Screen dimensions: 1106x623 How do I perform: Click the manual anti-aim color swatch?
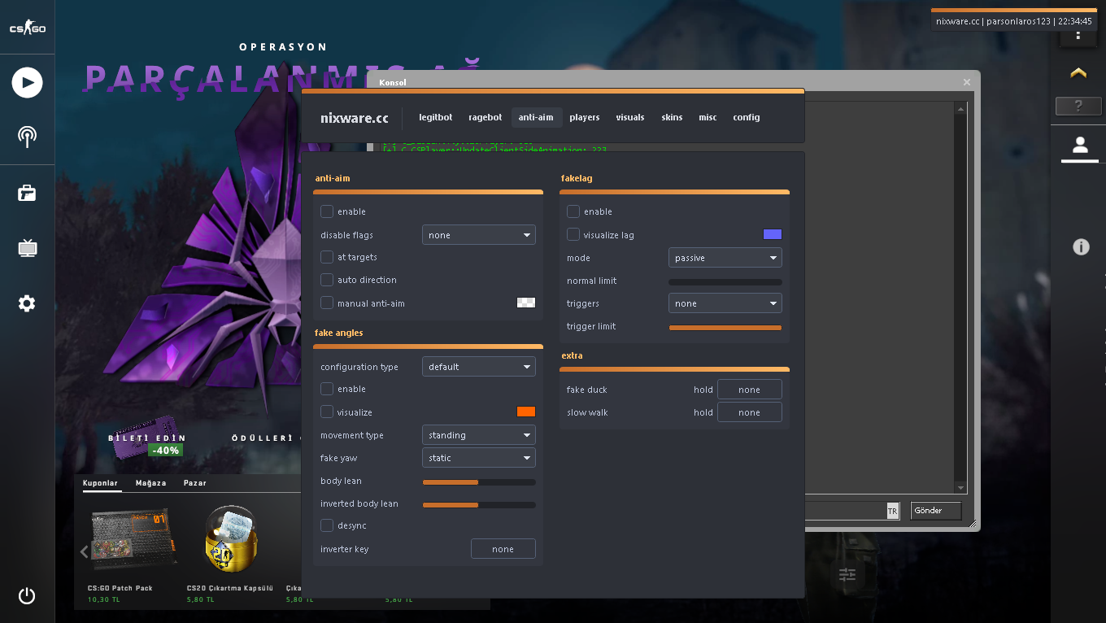(526, 303)
